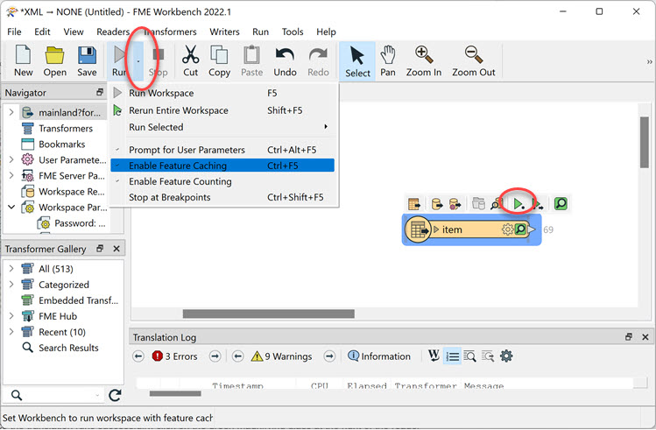Toggle Enable Feature Counting option
656x430 pixels.
coord(222,181)
